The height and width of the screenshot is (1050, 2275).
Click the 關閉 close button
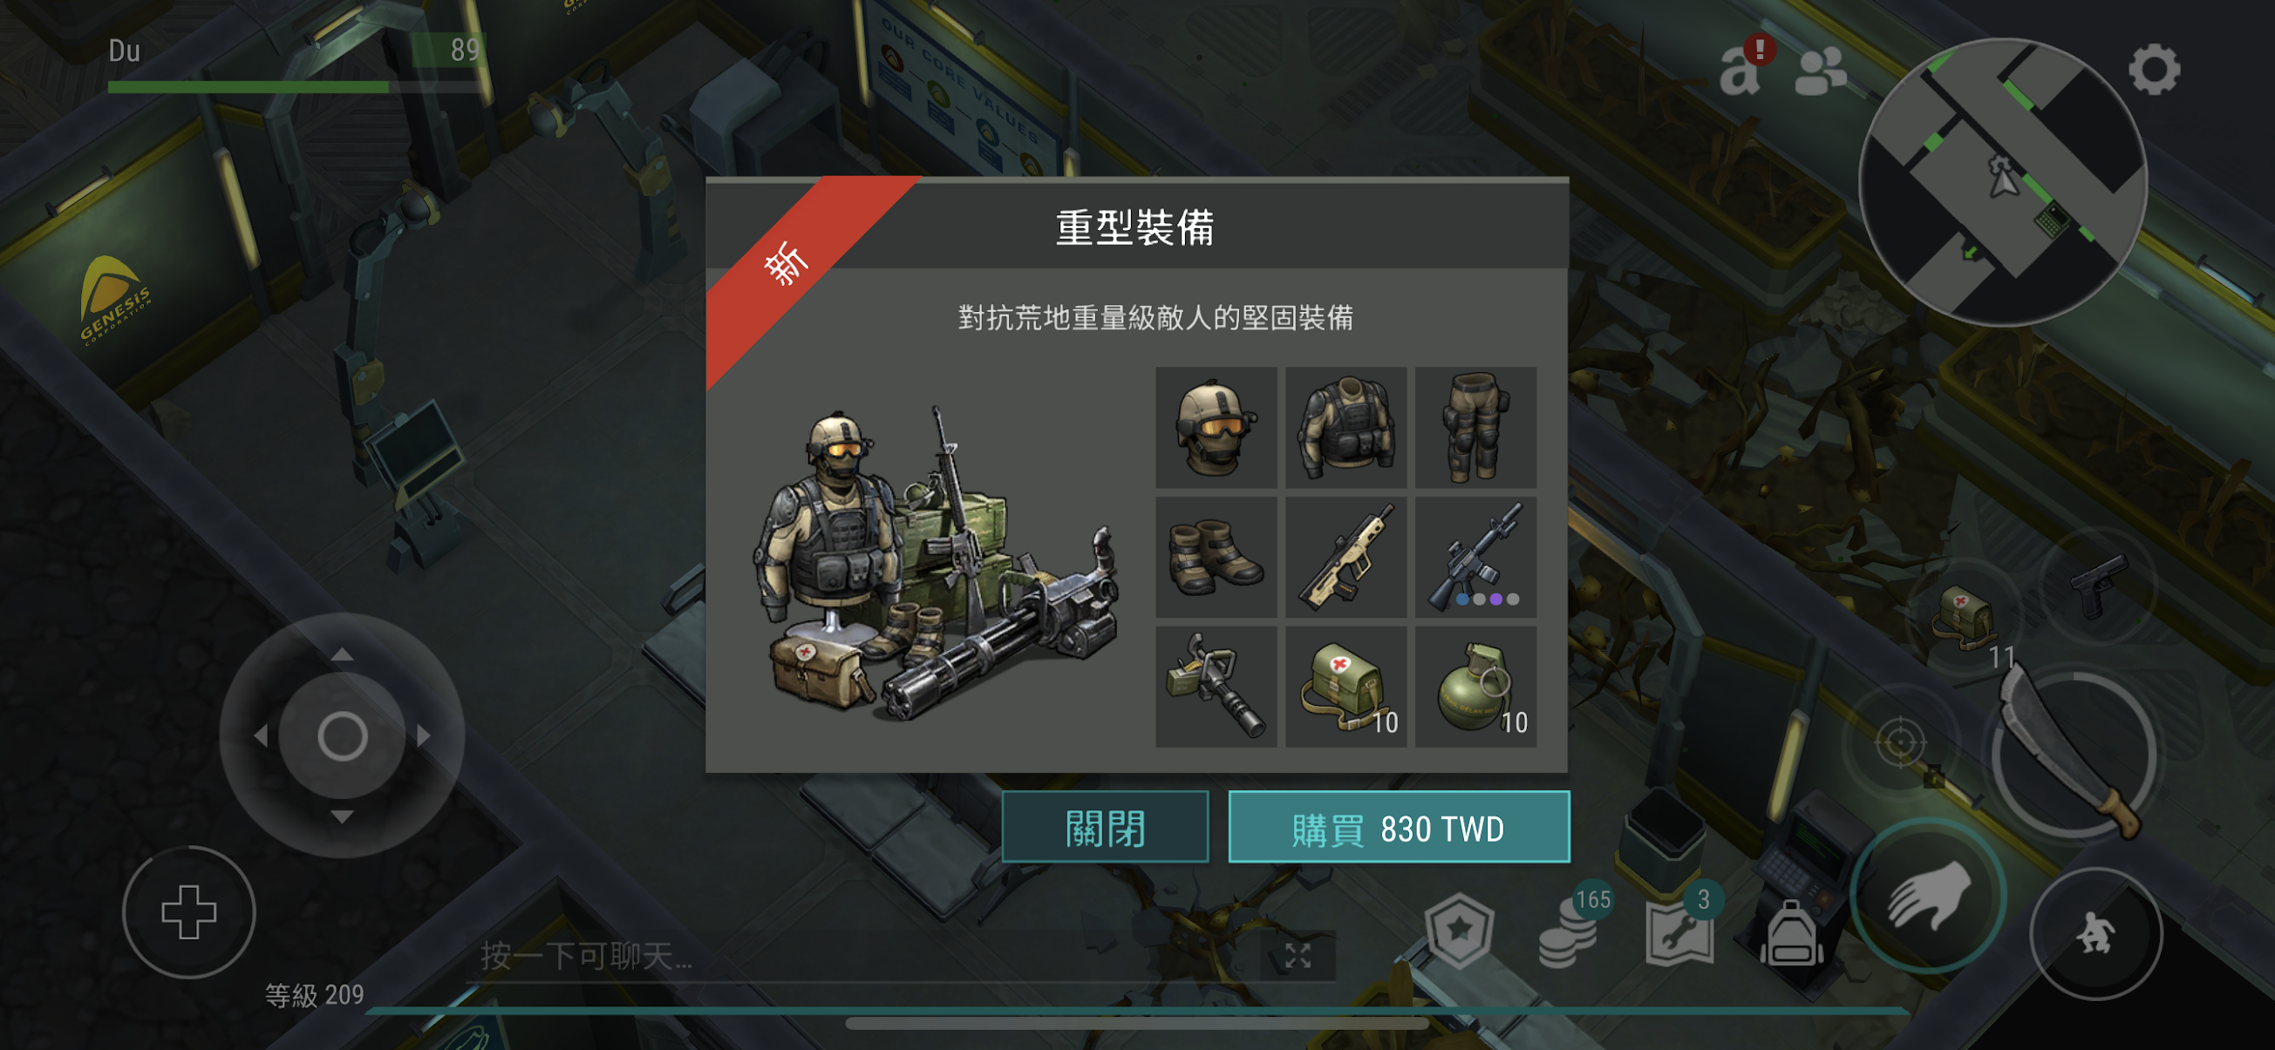pyautogui.click(x=1105, y=828)
